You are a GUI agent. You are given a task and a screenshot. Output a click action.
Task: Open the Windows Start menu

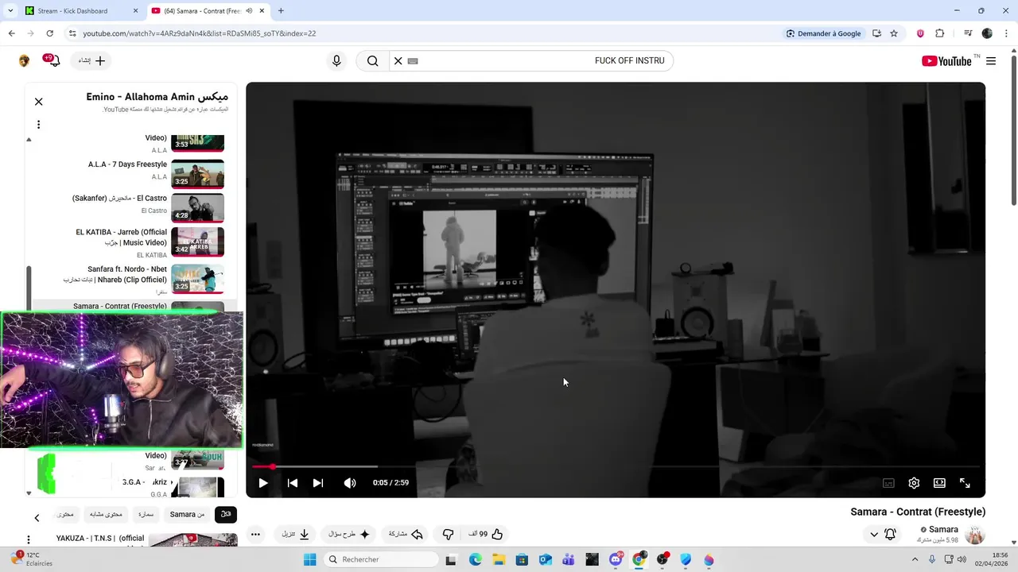[309, 559]
